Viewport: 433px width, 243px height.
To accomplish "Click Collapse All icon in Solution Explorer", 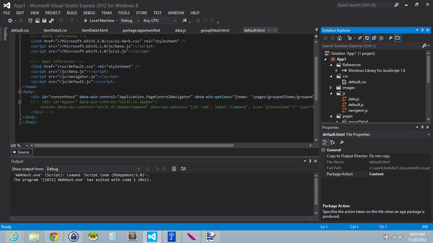I will pos(374,38).
